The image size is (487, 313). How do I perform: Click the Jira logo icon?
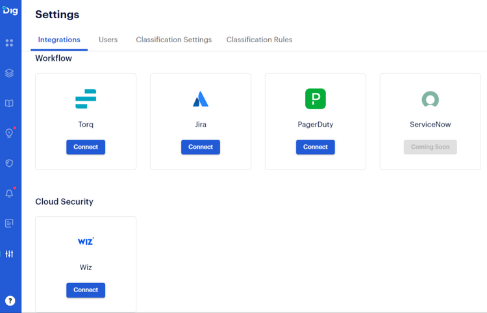[x=201, y=99]
